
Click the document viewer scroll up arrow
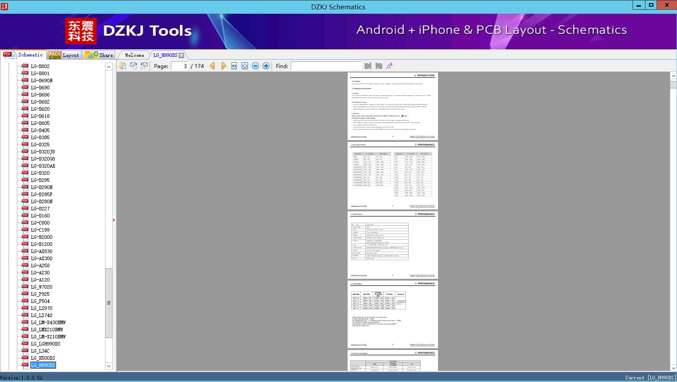pos(673,76)
